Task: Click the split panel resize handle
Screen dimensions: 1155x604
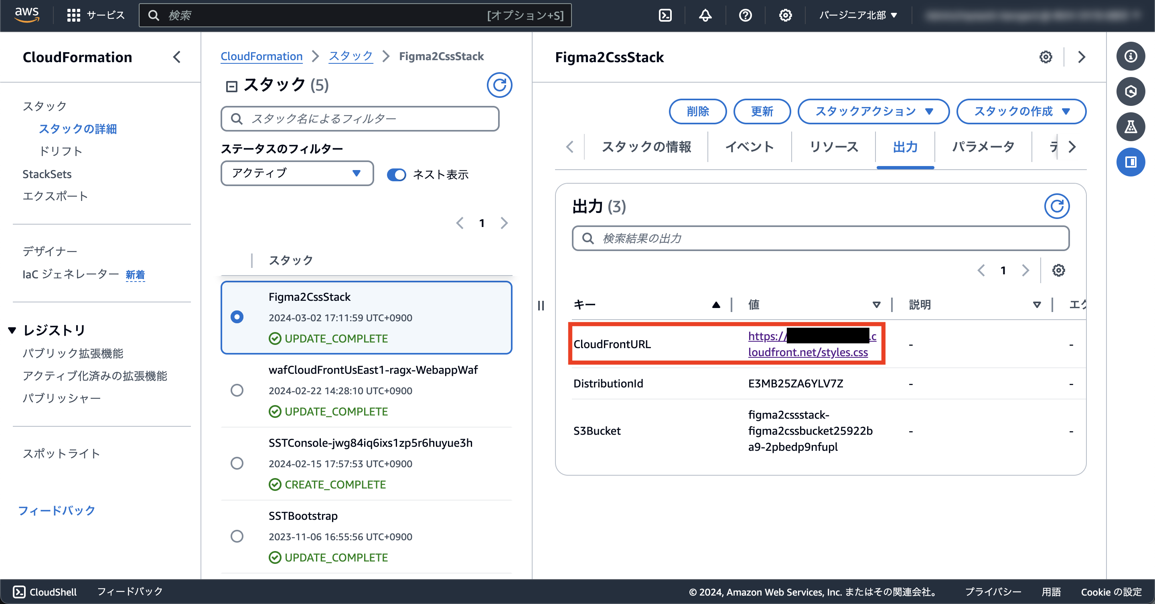Action: pyautogui.click(x=541, y=305)
